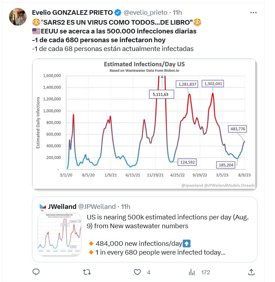Like the tweet with heart icon
275x282 pixels.
click(138, 272)
